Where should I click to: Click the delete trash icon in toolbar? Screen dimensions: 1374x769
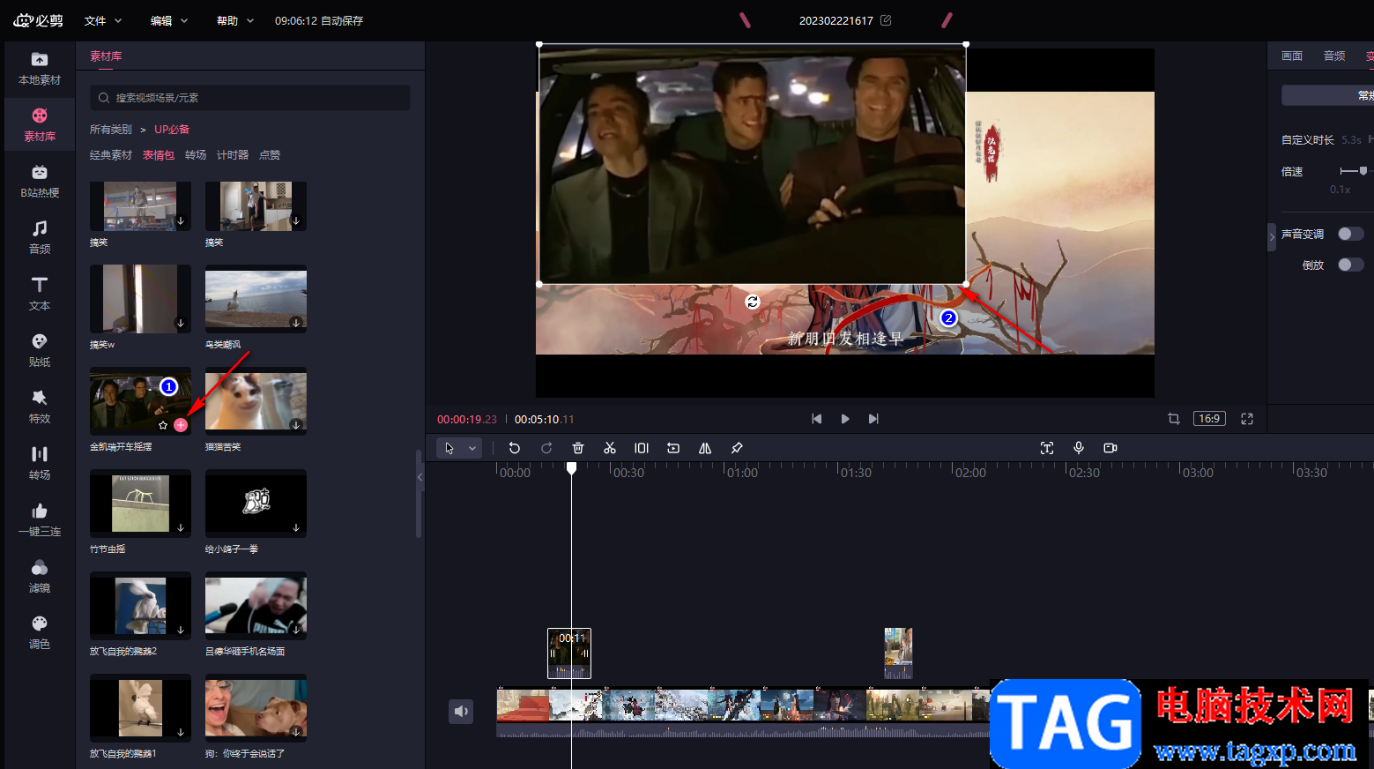[578, 448]
